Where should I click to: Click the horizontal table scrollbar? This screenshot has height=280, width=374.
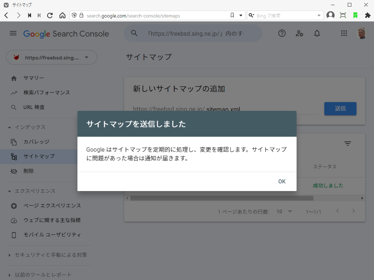(222, 198)
